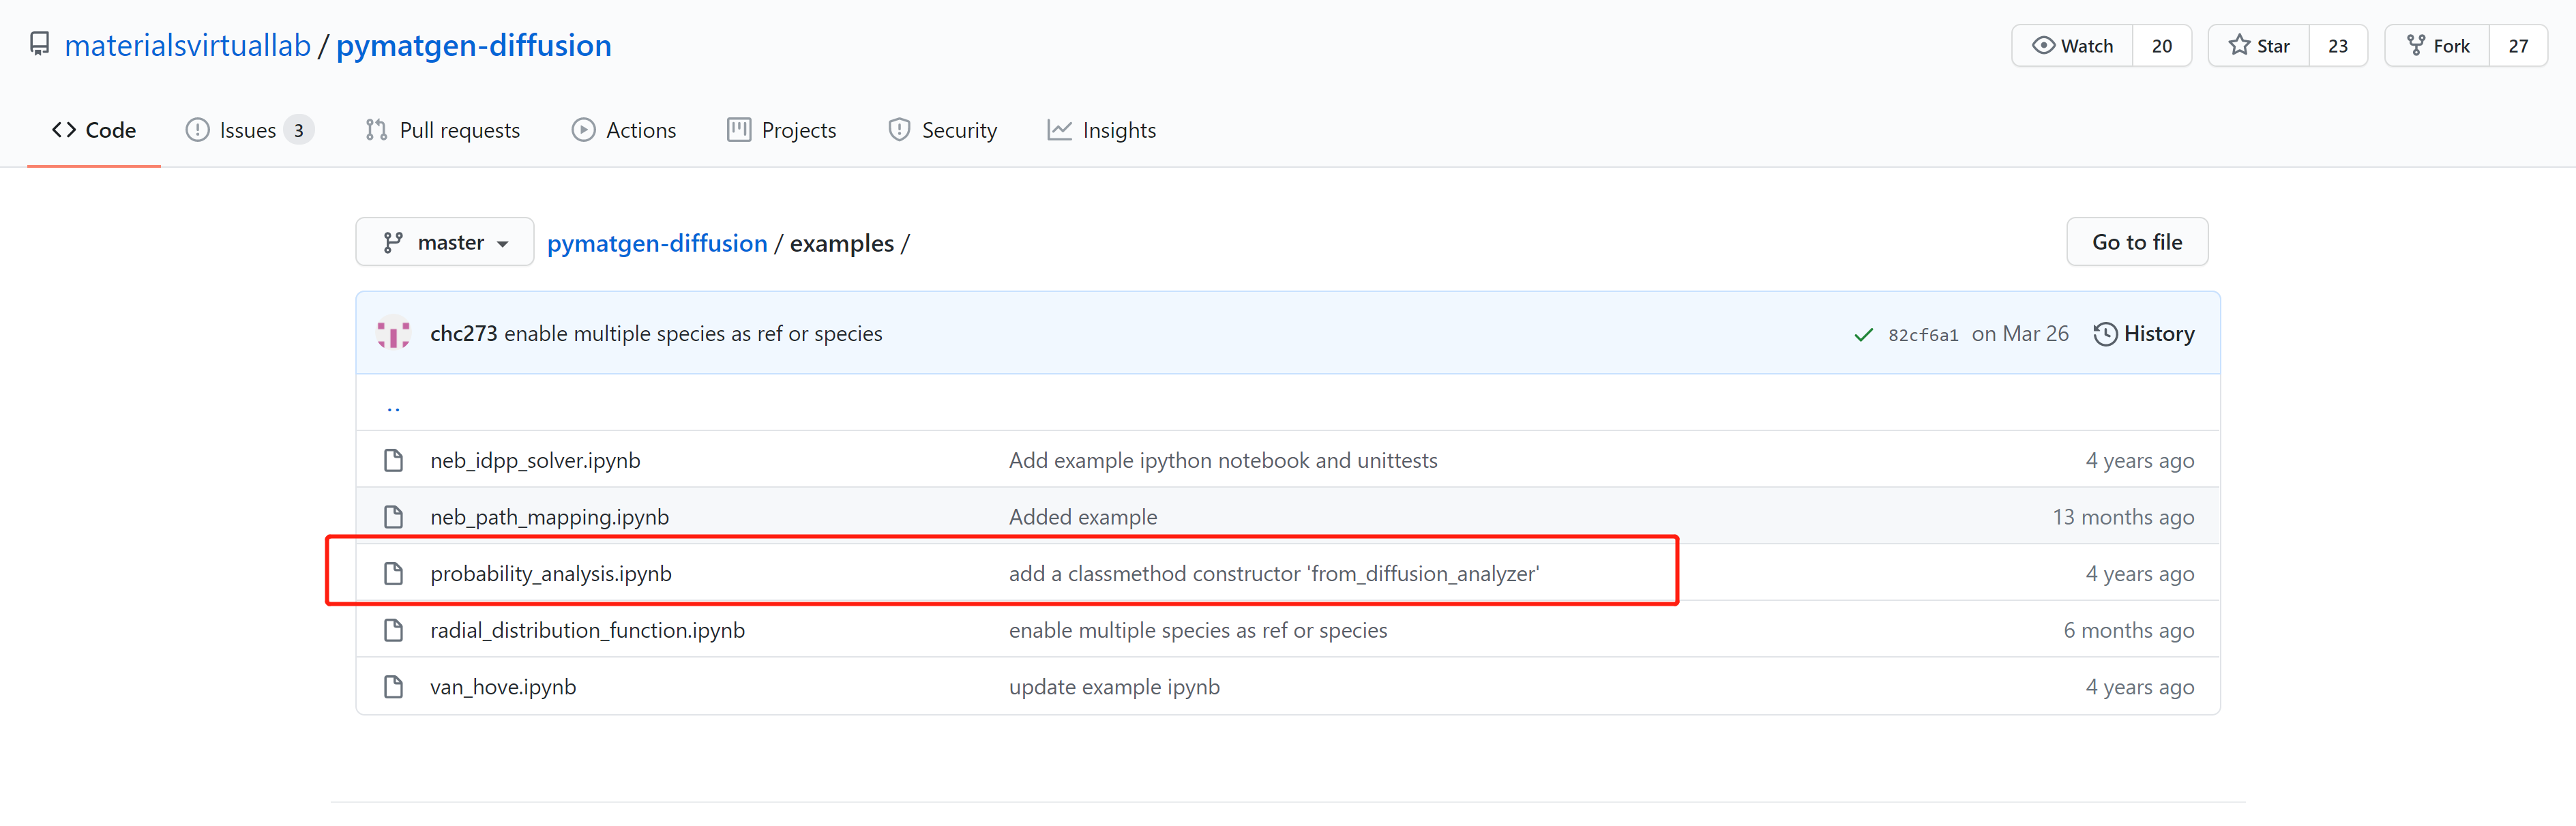Open materialsvirtuallab organization link
This screenshot has height=826, width=2576.
pos(187,45)
